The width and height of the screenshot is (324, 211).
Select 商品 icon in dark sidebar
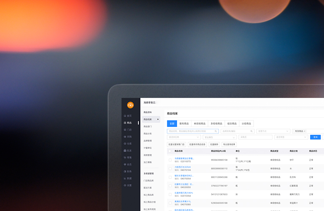tap(125, 123)
